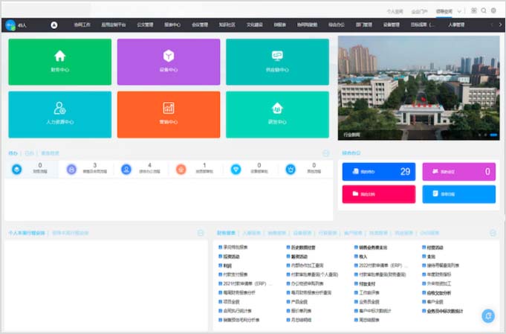This screenshot has height=334, width=506.
Task: Switch to the 个人门户 portal tab
Action: click(x=395, y=12)
